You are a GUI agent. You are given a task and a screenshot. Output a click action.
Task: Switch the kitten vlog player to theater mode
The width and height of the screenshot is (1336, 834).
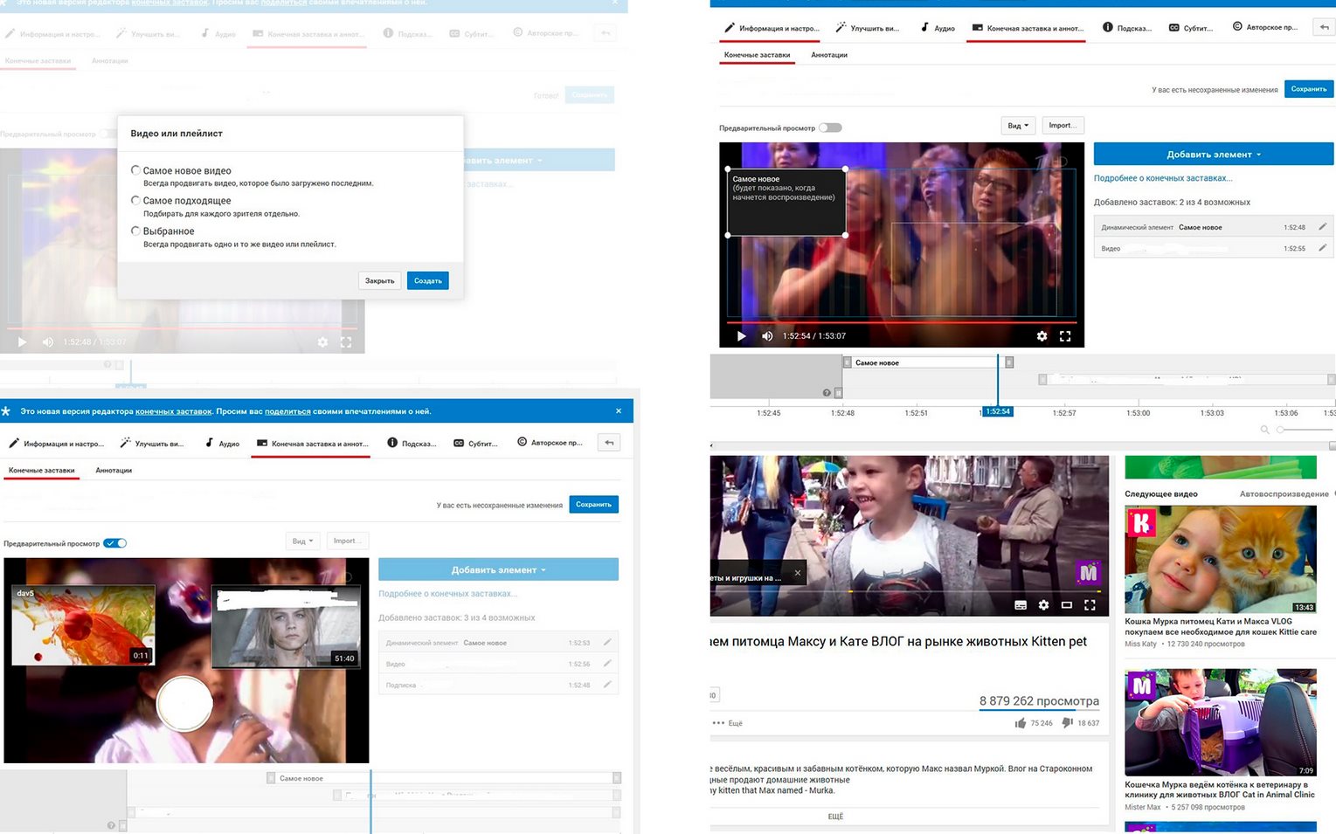1066,604
